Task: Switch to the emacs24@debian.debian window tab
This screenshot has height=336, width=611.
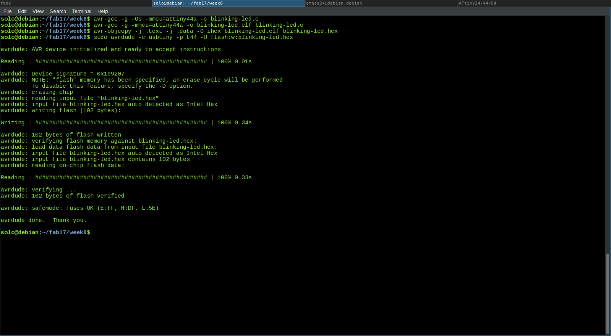Action: [382, 3]
